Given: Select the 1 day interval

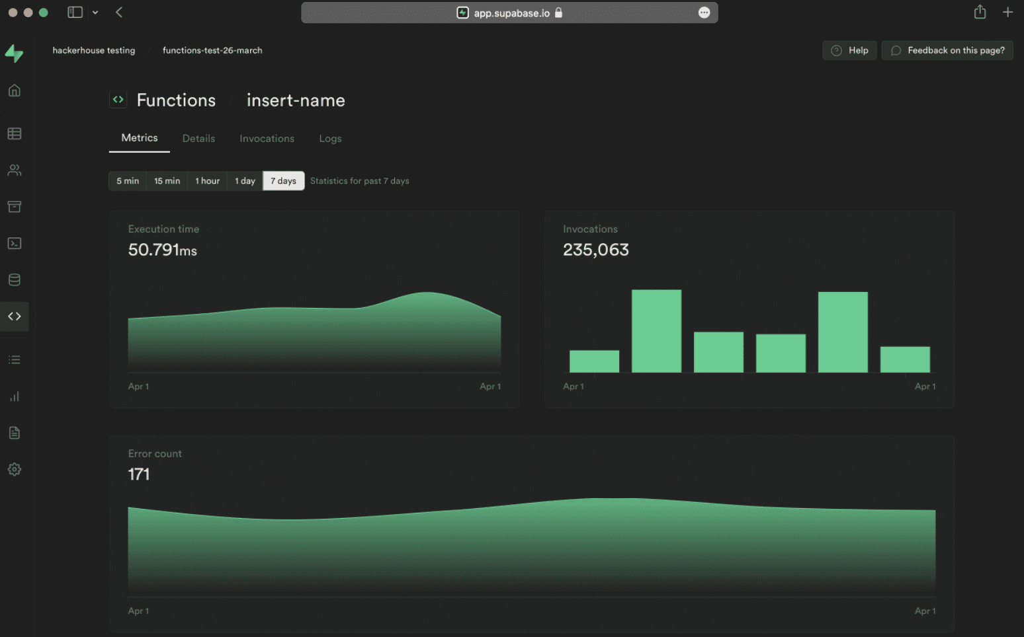Looking at the screenshot, I should tap(245, 181).
